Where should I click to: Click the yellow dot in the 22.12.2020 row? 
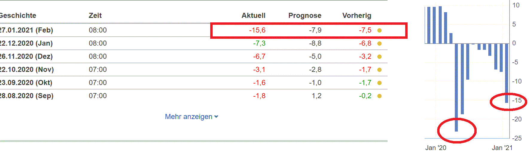[x=379, y=44]
